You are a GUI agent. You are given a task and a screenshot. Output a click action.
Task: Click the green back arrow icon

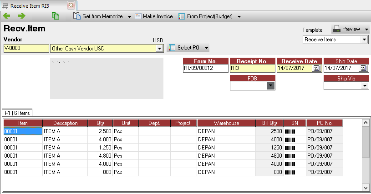coord(7,16)
